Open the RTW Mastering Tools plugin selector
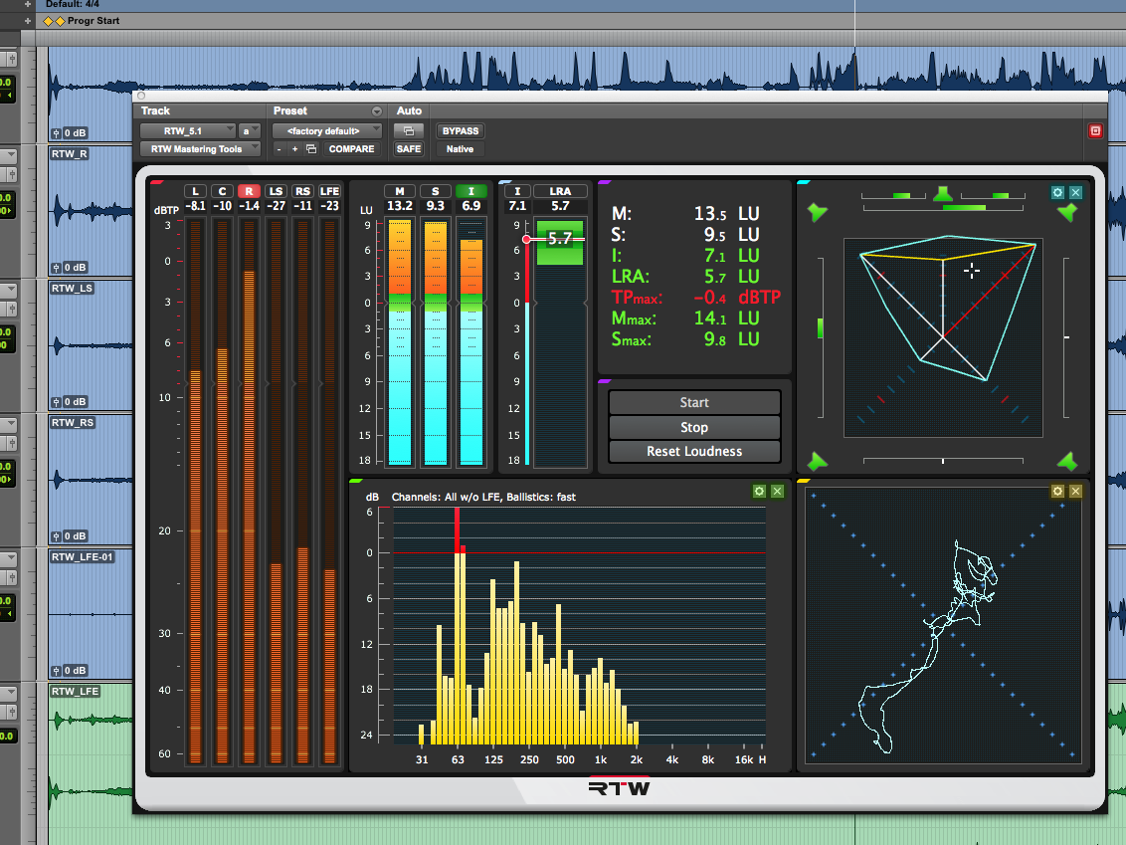This screenshot has width=1126, height=845. [200, 148]
